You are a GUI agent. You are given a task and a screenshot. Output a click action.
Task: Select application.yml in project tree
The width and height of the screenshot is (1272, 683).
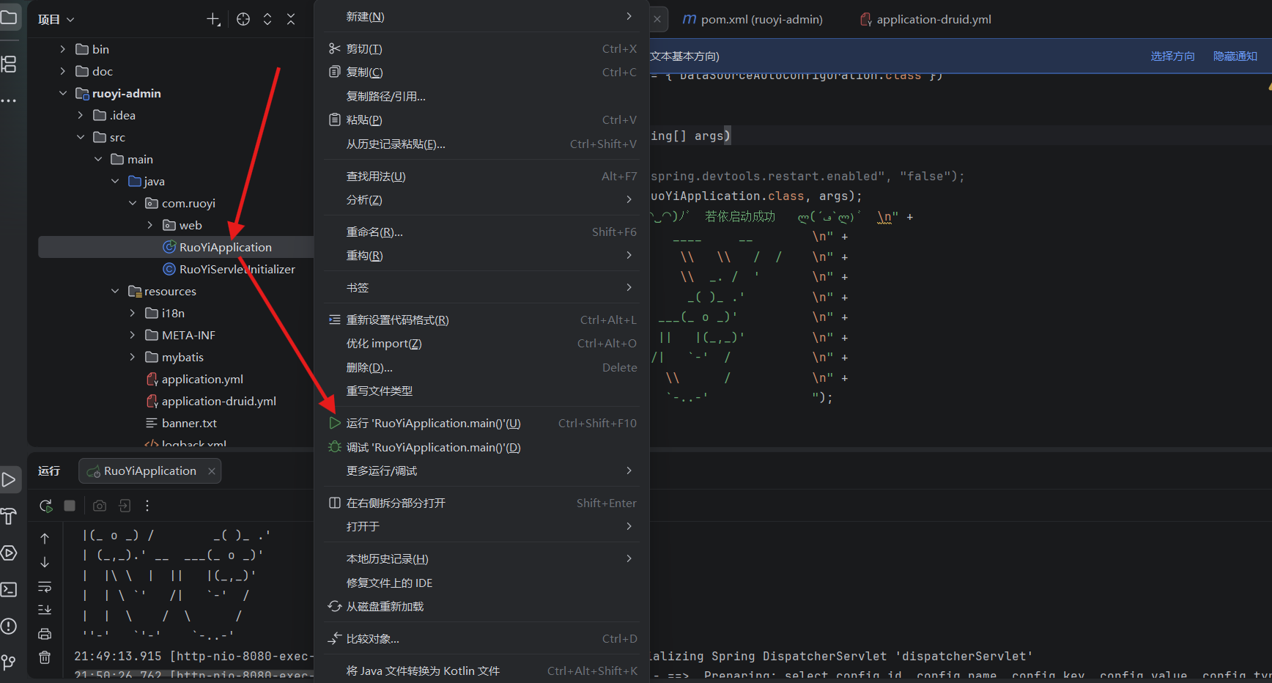(x=194, y=379)
